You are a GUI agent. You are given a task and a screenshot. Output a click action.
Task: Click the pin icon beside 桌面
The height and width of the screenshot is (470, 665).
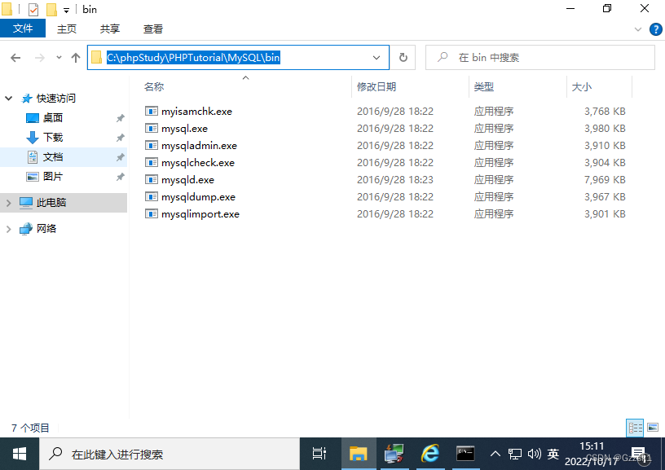click(121, 118)
